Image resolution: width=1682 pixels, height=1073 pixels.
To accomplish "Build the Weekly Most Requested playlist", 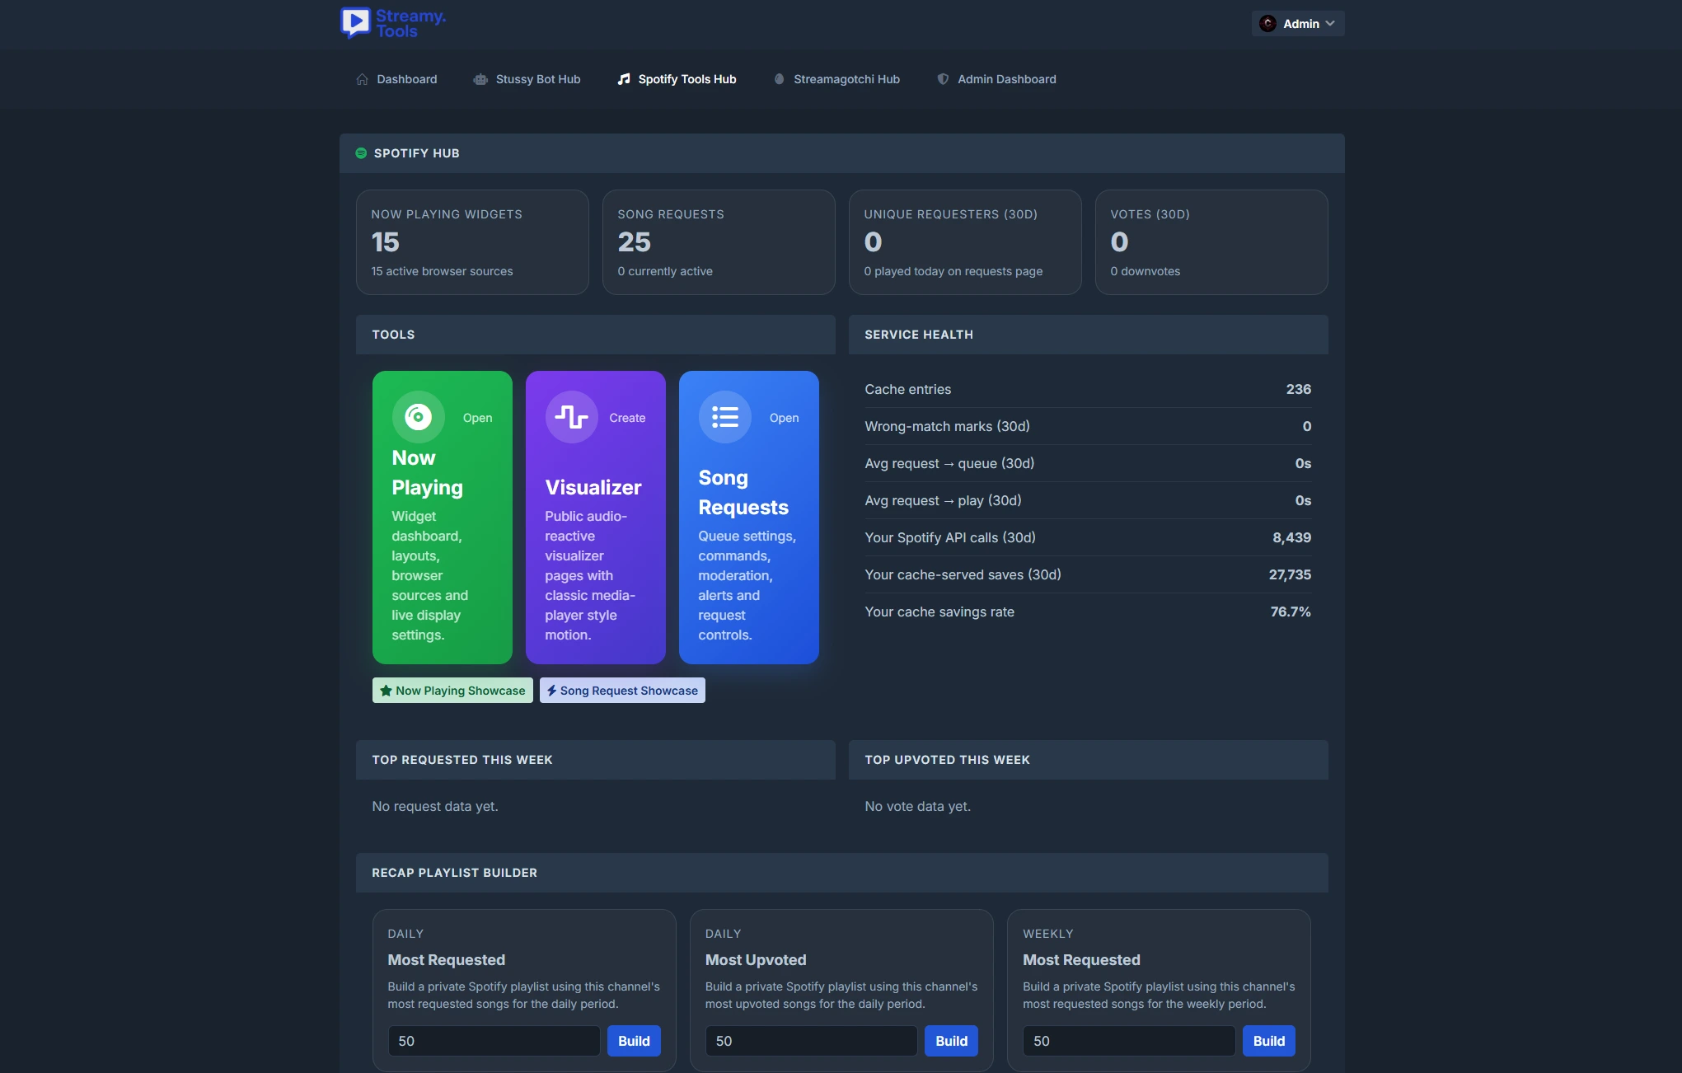I will [x=1269, y=1041].
